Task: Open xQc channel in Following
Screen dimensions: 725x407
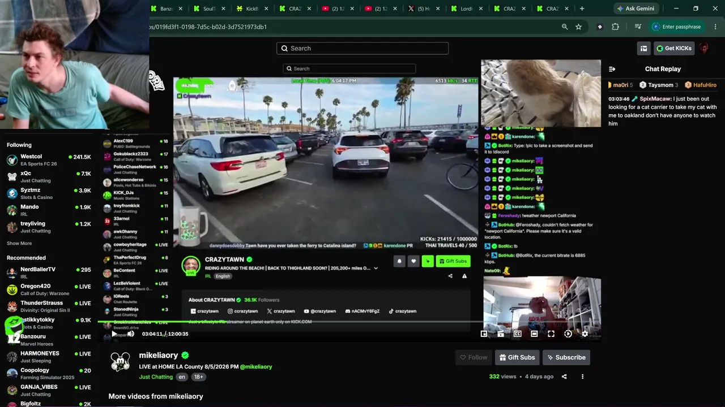Action: click(x=49, y=177)
